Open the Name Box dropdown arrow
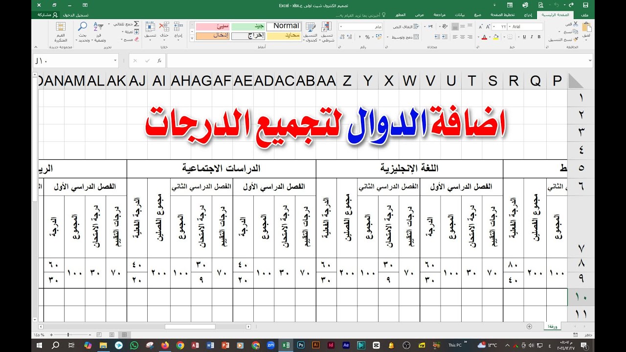Viewport: 626px width, 352px height. point(115,61)
